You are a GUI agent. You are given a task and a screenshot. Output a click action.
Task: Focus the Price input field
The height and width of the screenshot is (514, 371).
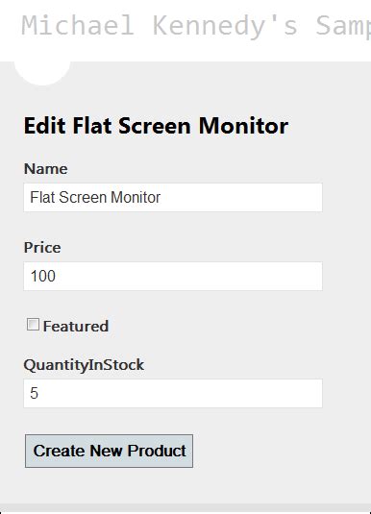173,276
